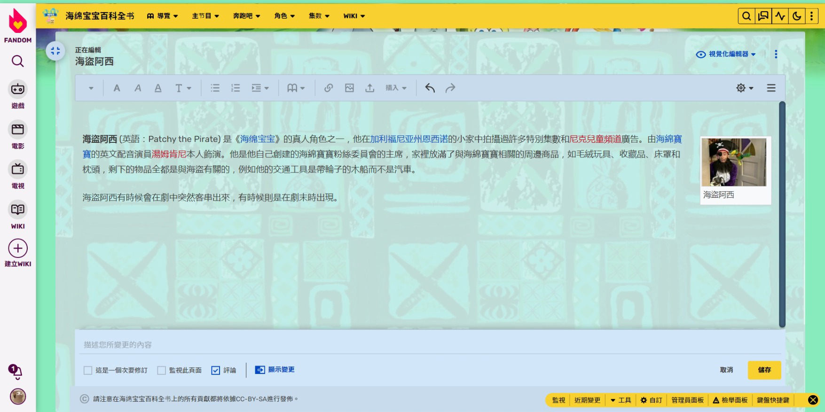
Task: Open the text style T dropdown
Action: 183,88
